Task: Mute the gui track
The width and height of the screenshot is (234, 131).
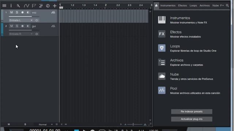Action: click(11, 26)
